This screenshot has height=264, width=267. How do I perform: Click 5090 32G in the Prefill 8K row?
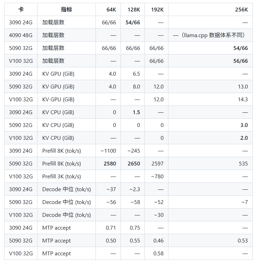tap(20, 164)
